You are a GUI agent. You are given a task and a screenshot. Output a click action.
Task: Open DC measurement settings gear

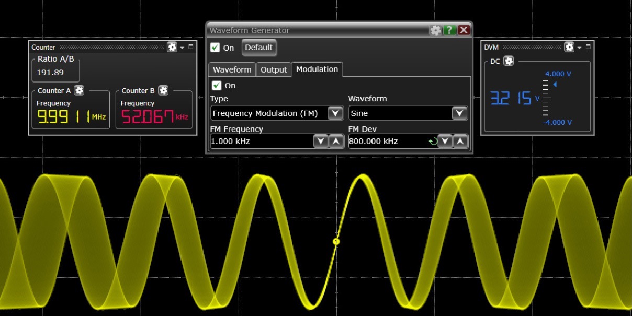(x=509, y=61)
